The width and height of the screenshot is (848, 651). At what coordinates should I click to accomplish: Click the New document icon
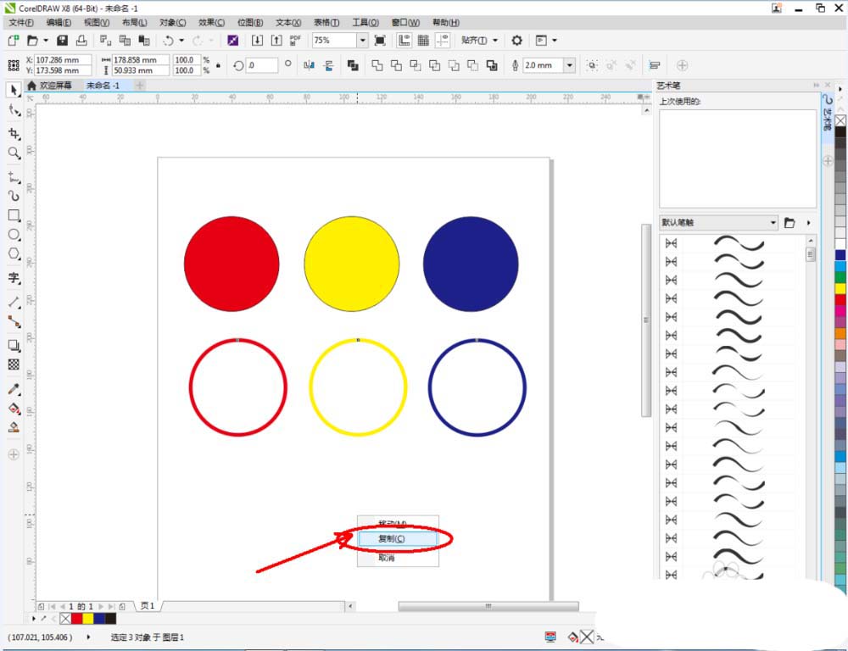coord(14,41)
